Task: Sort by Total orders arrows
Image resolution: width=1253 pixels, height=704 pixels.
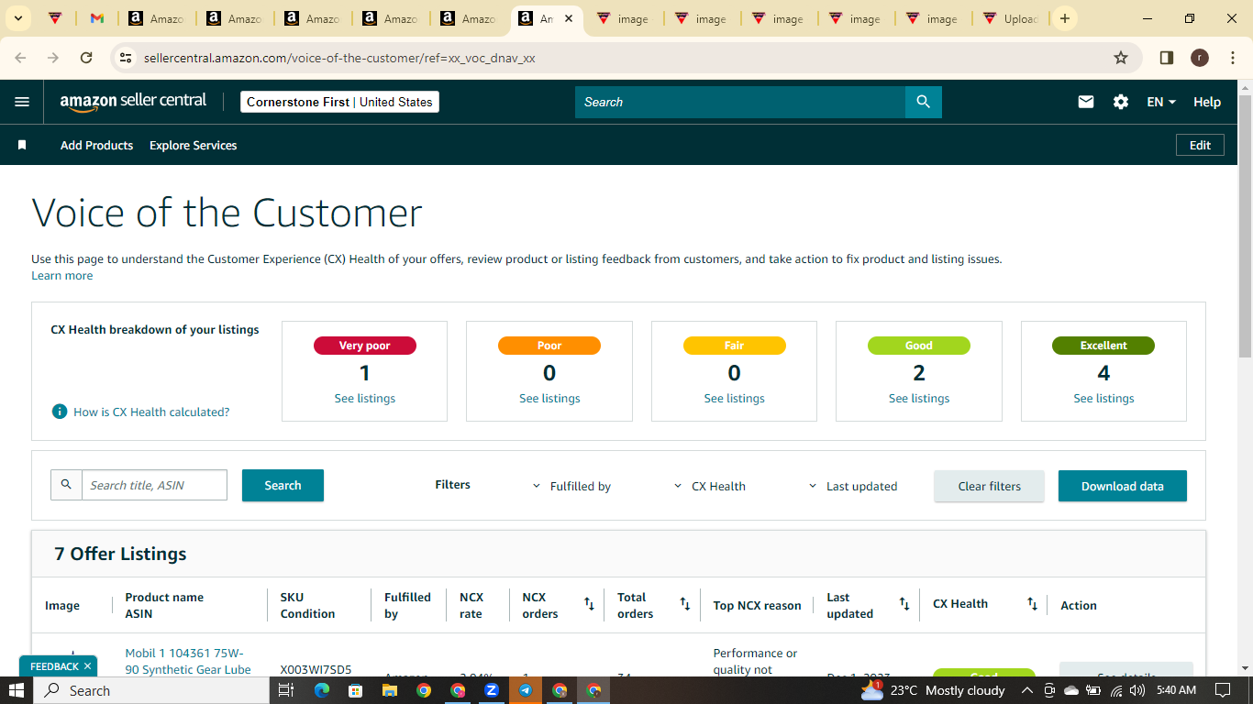Action: coord(684,604)
